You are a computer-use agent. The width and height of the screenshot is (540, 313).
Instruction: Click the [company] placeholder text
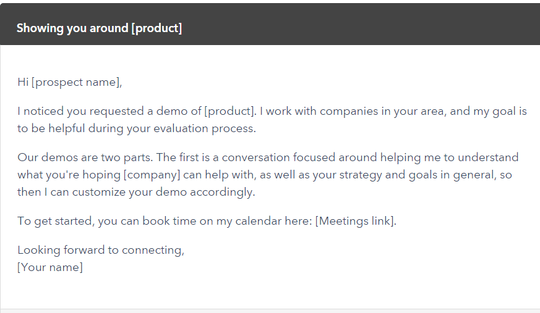click(152, 175)
